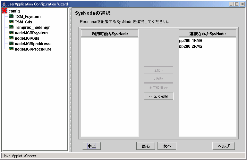
Task: Select pp200-1RMS in the selected SysNode list
Action: (191, 41)
